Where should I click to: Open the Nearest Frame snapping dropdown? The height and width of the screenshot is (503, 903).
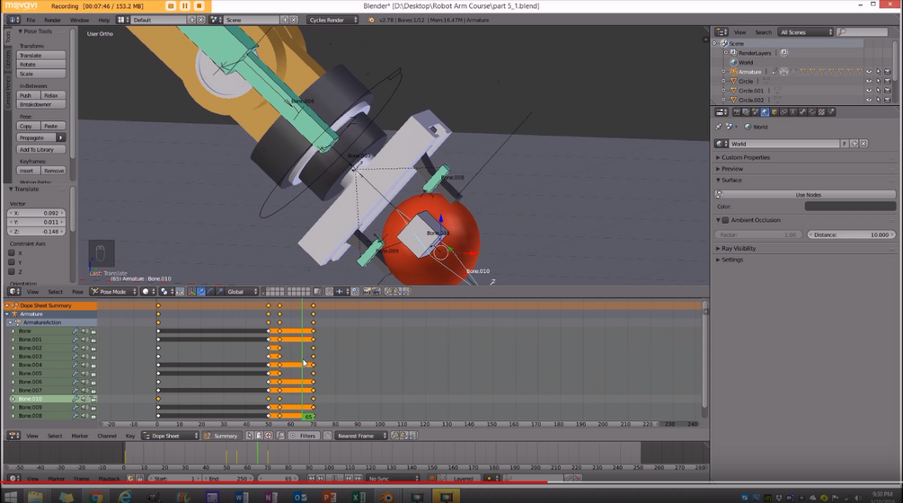[361, 436]
